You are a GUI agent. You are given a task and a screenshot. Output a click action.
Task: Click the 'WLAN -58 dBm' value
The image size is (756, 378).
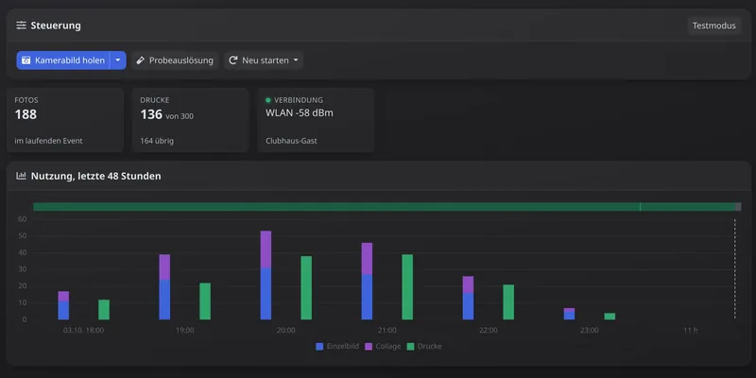point(300,113)
